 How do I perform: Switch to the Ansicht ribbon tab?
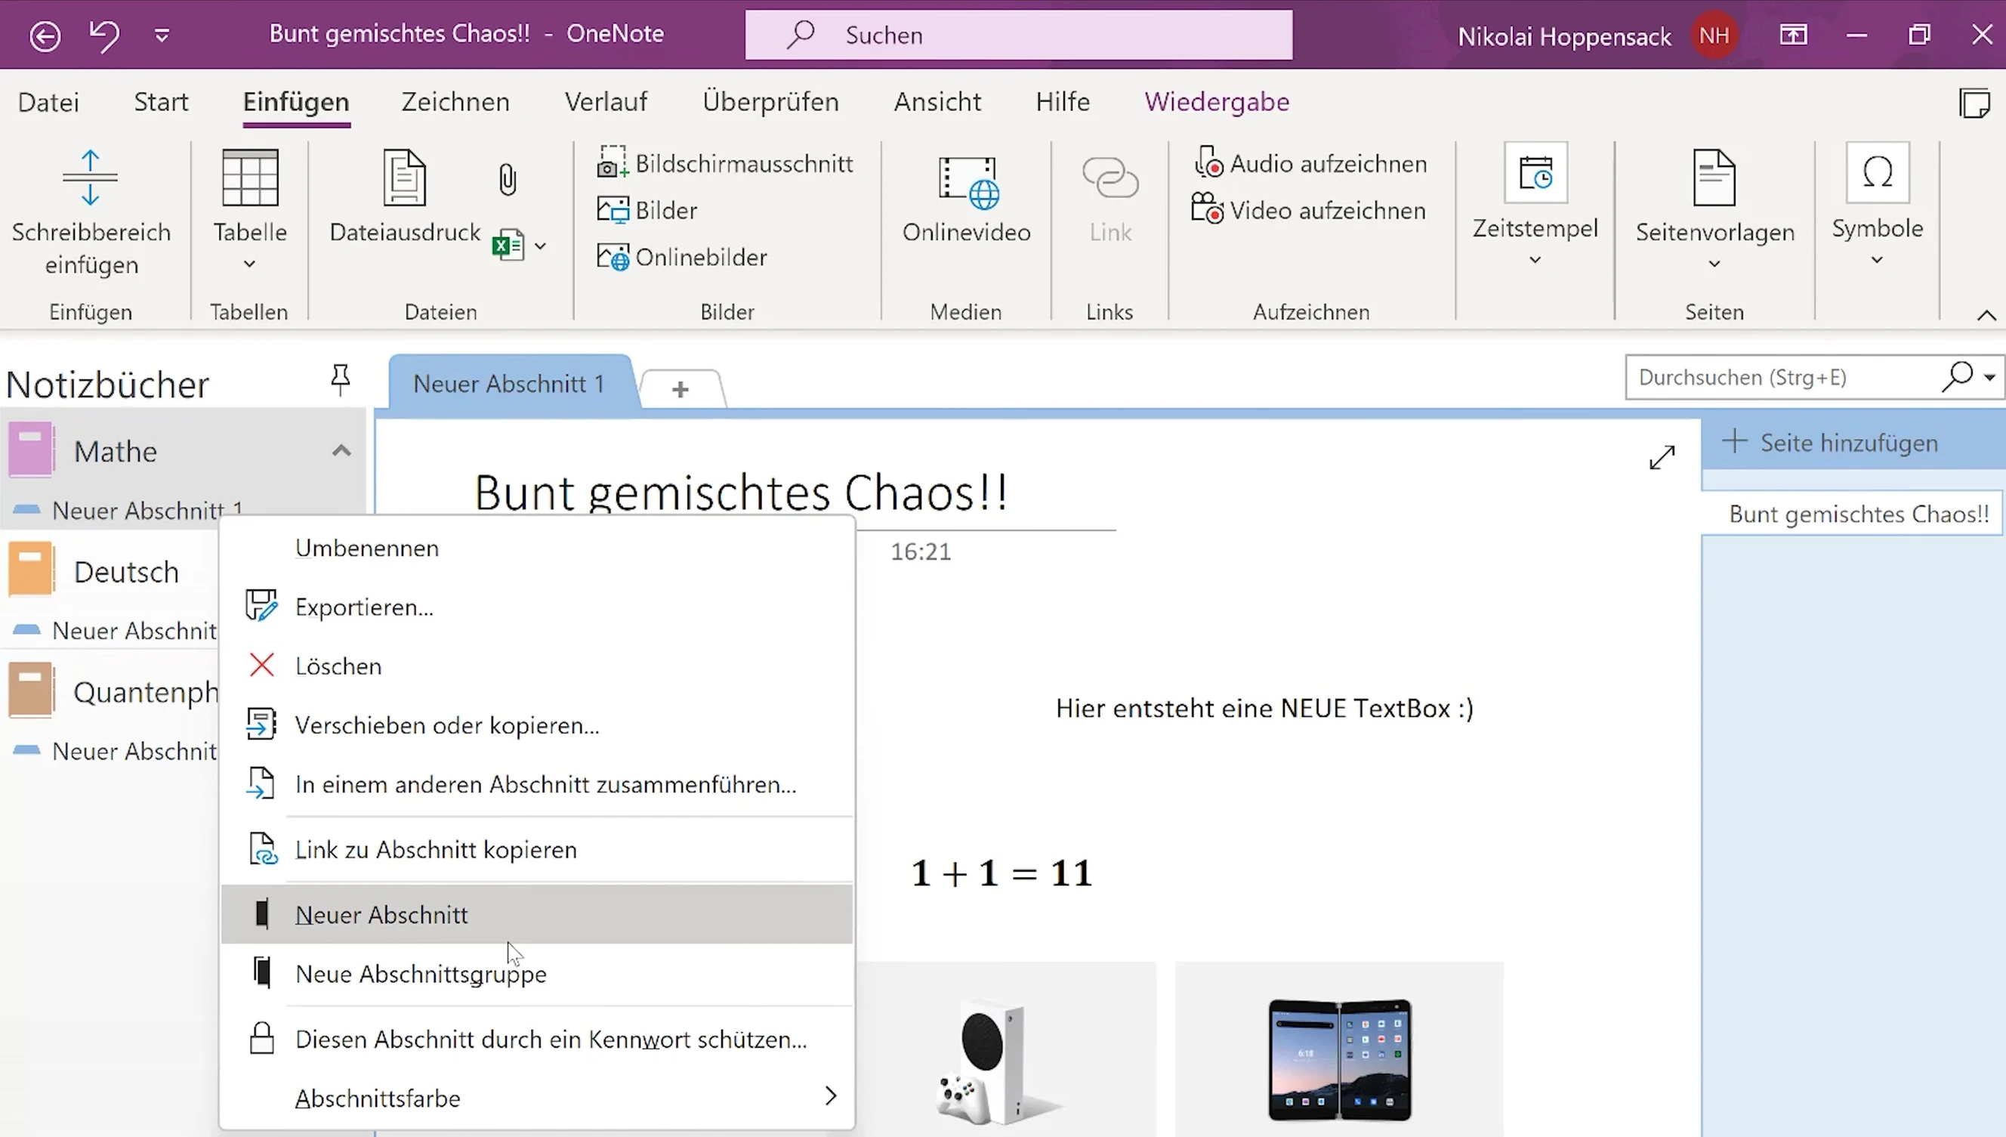pos(937,101)
